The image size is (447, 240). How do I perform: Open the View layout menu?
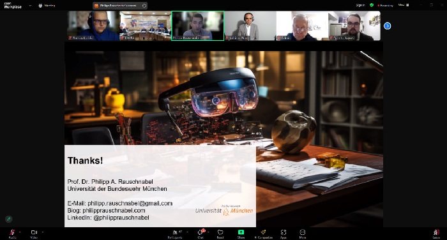(404, 5)
